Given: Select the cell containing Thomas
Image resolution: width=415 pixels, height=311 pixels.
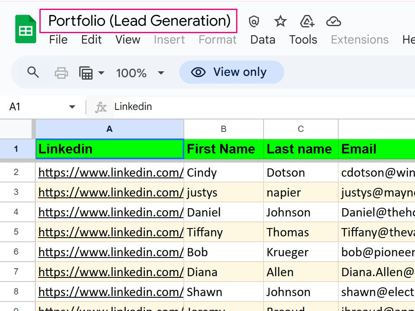Looking at the screenshot, I should (300, 232).
